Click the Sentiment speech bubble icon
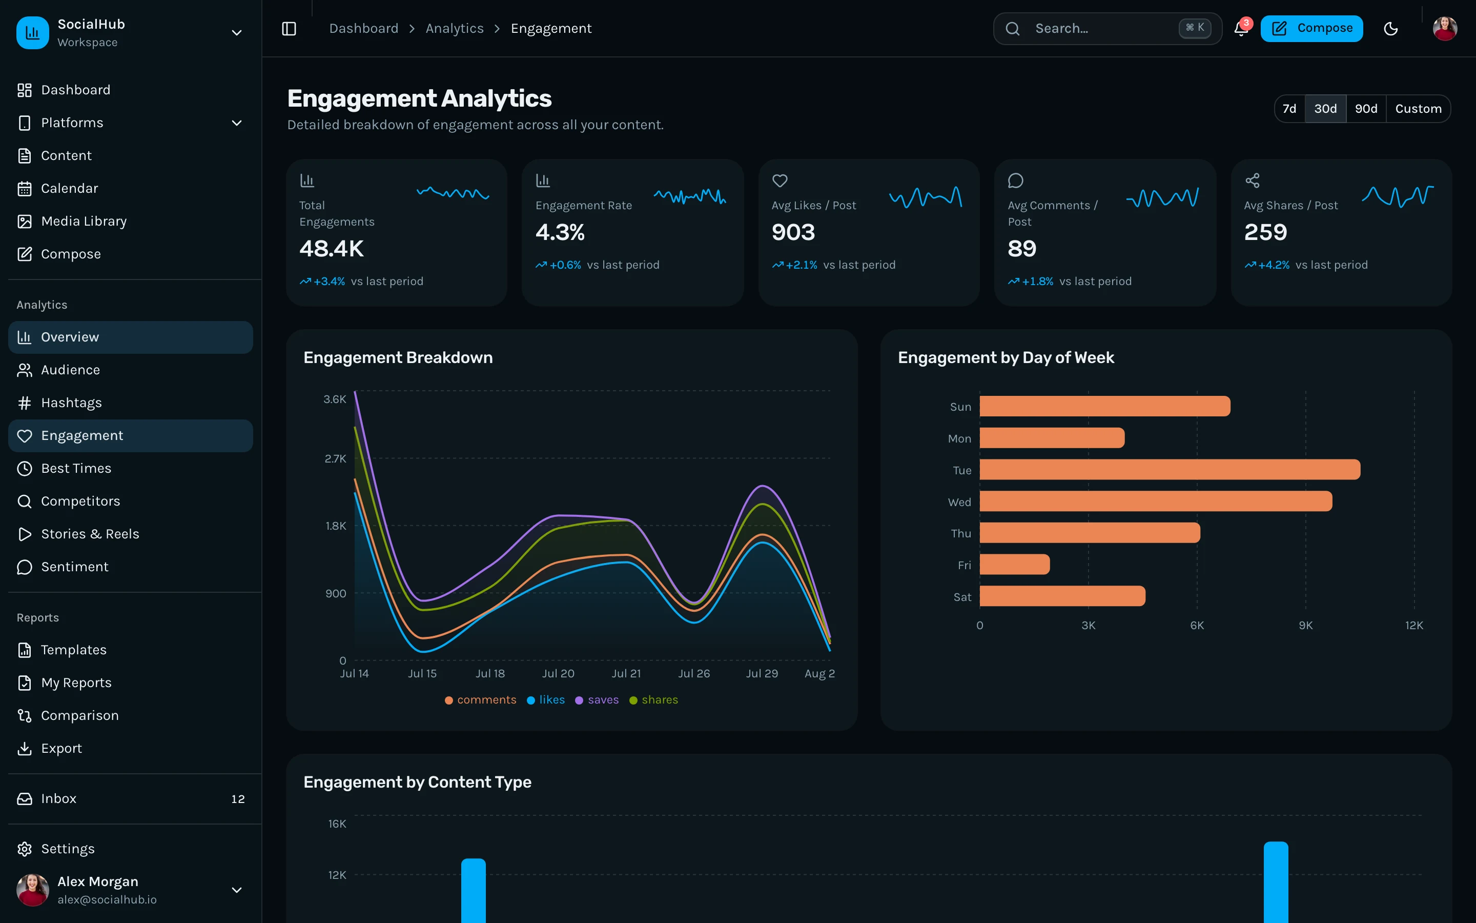Image resolution: width=1476 pixels, height=923 pixels. [x=25, y=567]
